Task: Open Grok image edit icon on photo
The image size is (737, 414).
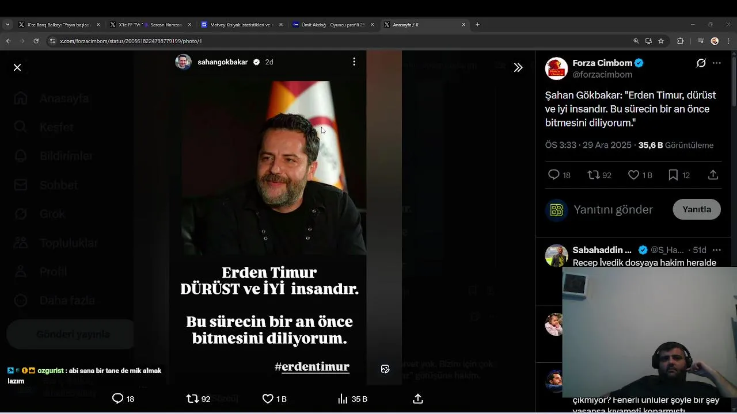Action: pyautogui.click(x=385, y=369)
